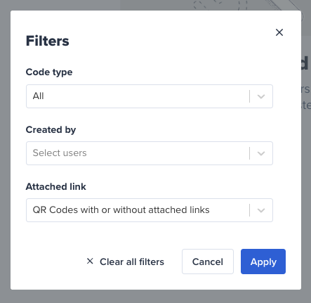Click the chevron arrow in Attached link field

(261, 210)
